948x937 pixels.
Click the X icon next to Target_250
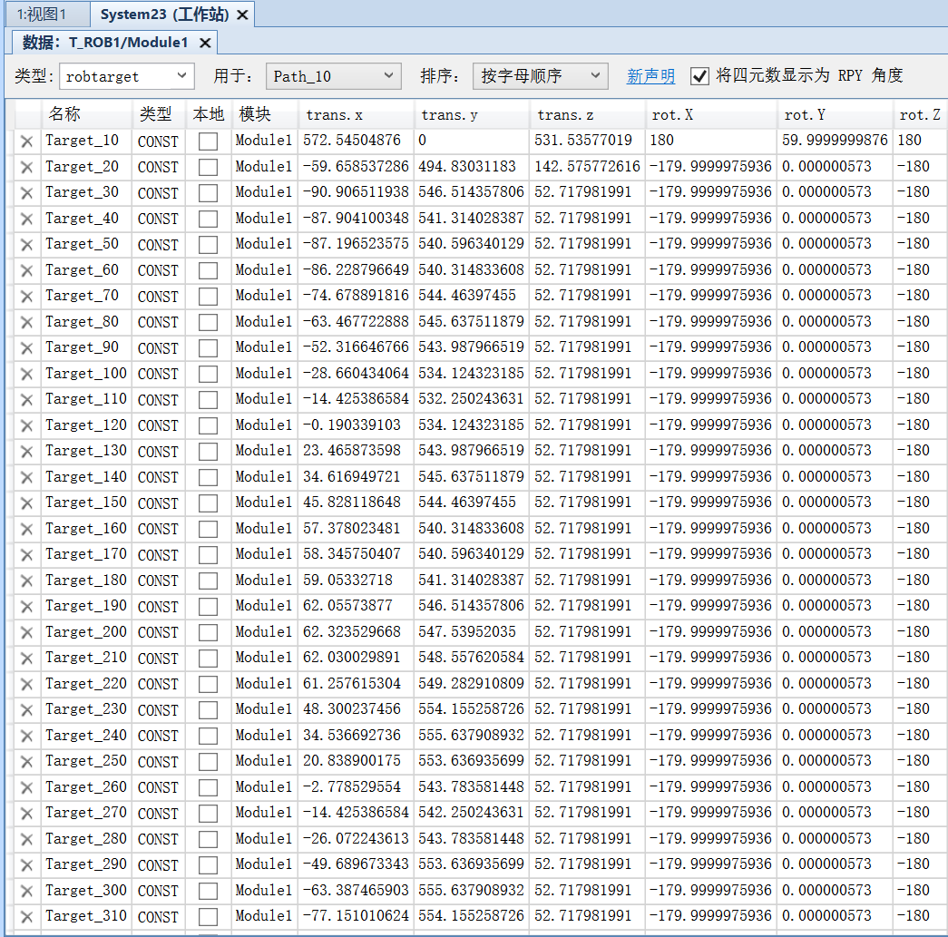point(26,762)
